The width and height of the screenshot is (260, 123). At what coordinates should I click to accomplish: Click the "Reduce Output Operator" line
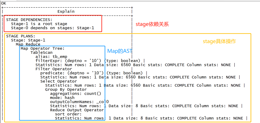[77, 110]
